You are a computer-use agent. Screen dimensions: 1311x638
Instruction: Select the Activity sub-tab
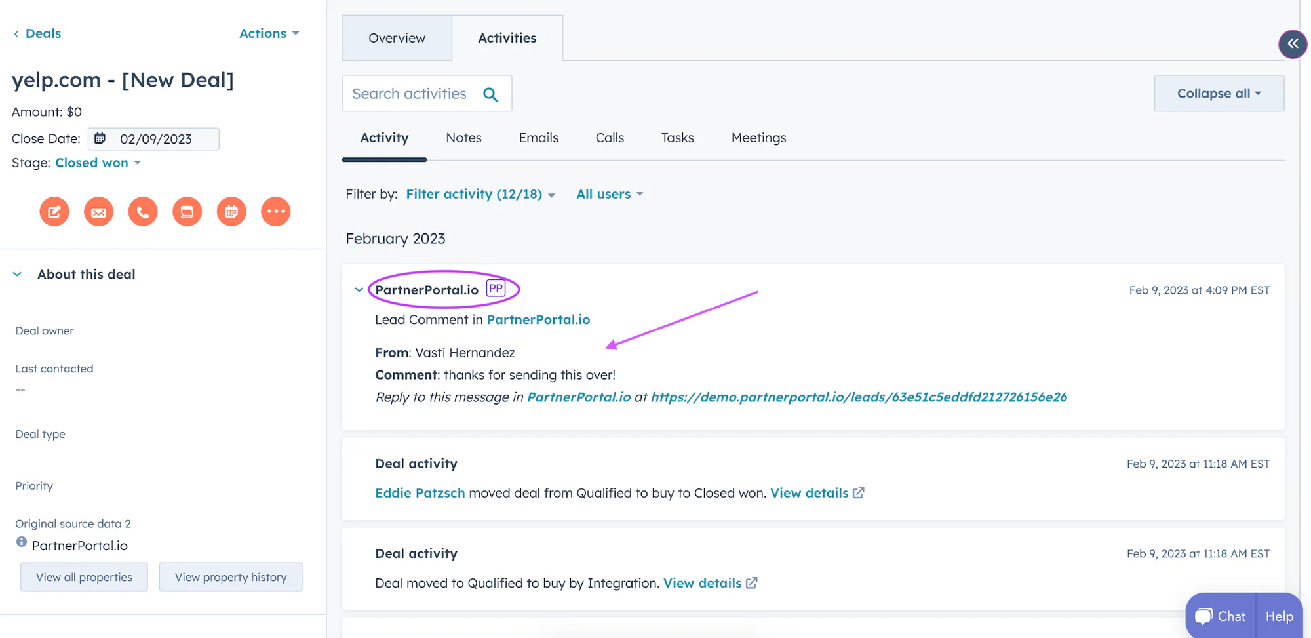tap(384, 138)
